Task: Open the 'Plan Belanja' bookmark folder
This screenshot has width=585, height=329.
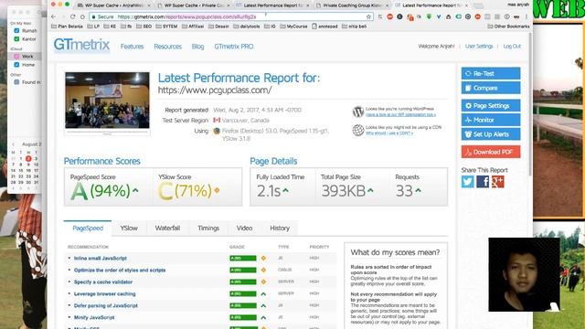Action: click(x=67, y=27)
